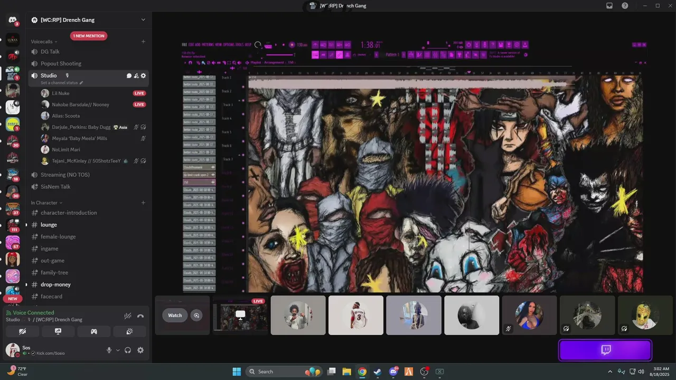Screen dimensions: 676x380
Task: Collapse the Voicecalls category
Action: click(44, 42)
